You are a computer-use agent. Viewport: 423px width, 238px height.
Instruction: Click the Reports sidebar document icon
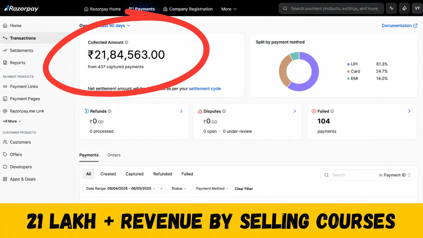click(5, 62)
